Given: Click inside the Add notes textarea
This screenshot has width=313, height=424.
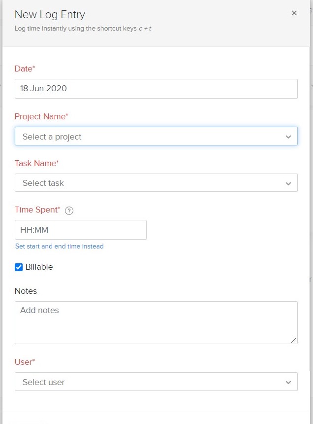Looking at the screenshot, I should 156,322.
